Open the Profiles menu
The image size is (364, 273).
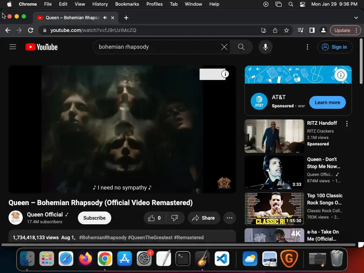coord(154,4)
